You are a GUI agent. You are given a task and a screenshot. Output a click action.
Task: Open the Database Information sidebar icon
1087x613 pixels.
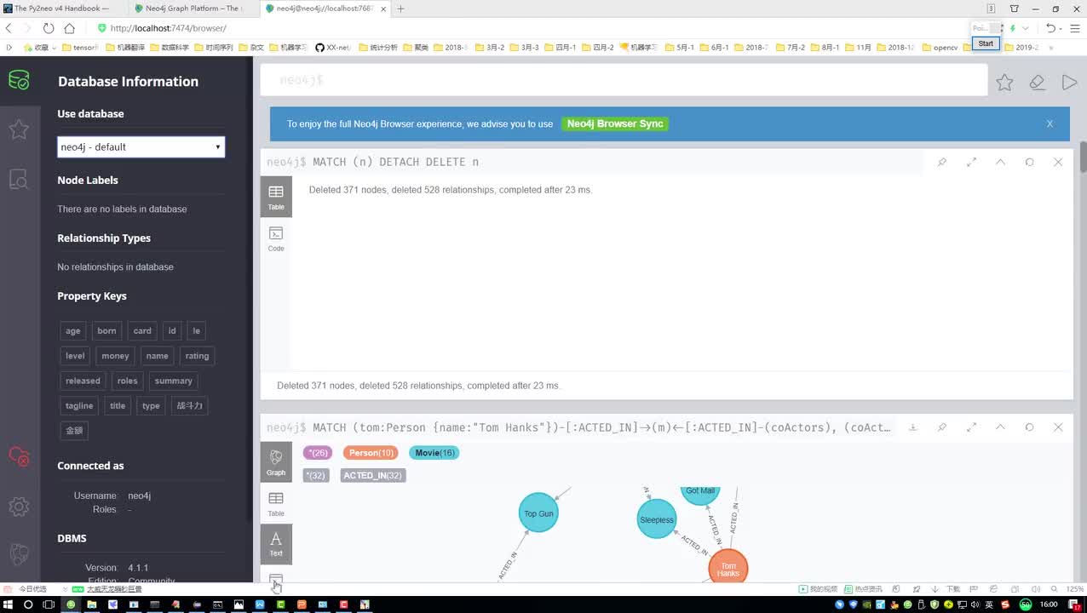tap(19, 81)
